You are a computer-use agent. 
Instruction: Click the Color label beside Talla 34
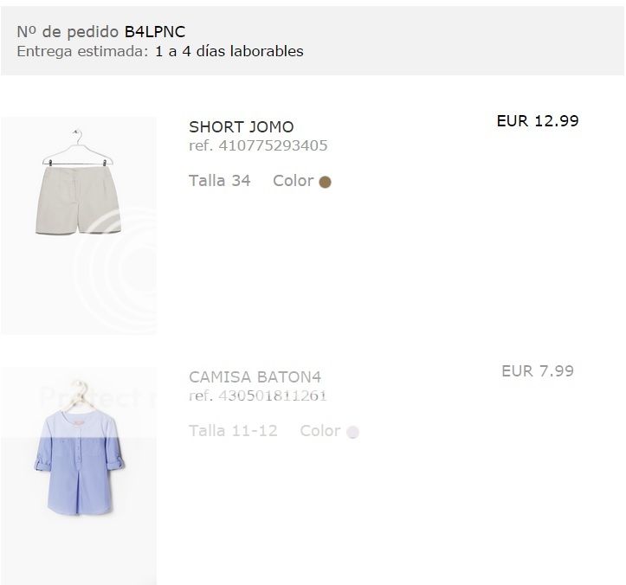click(293, 181)
